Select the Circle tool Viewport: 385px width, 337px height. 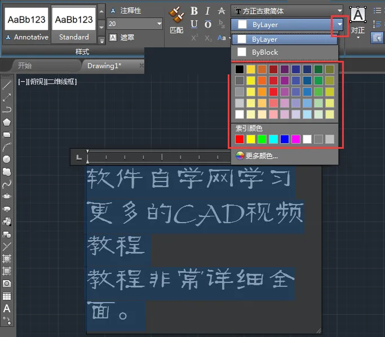click(x=7, y=159)
